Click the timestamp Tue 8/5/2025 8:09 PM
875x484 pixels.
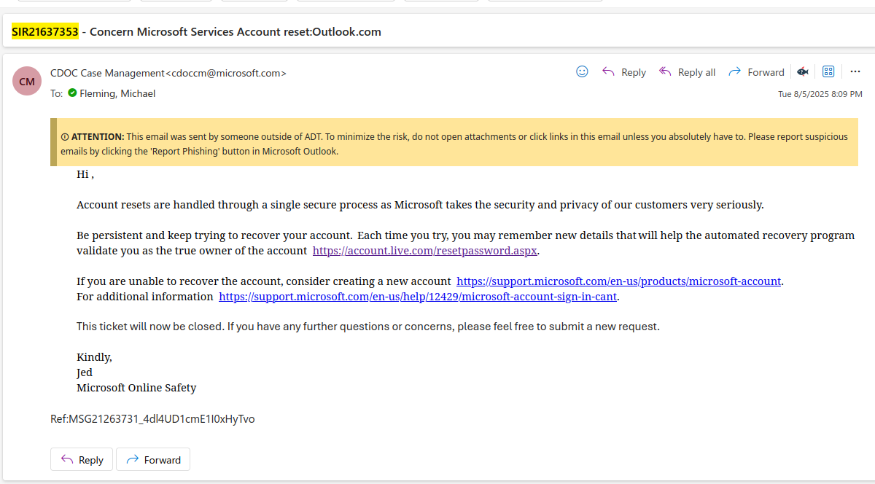click(x=820, y=94)
